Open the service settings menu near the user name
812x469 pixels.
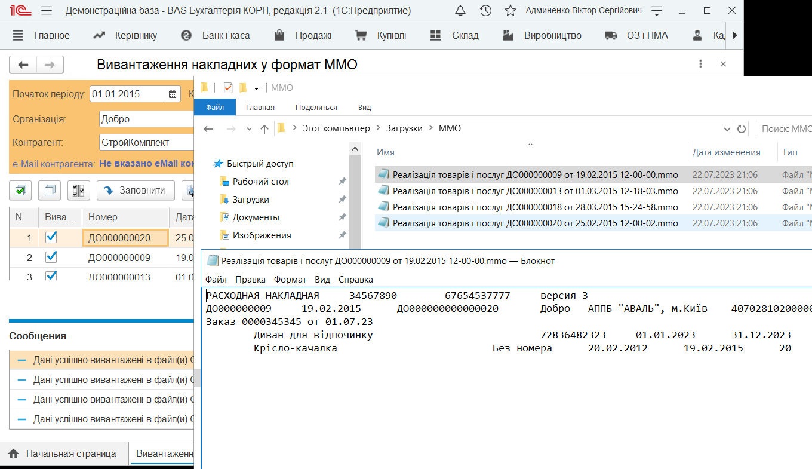point(657,11)
